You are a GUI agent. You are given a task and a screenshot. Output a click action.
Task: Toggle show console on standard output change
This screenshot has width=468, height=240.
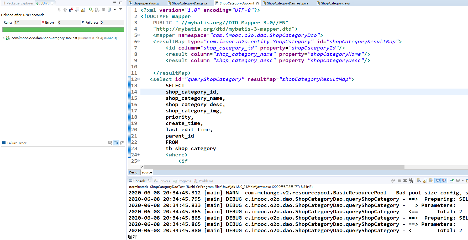click(438, 181)
